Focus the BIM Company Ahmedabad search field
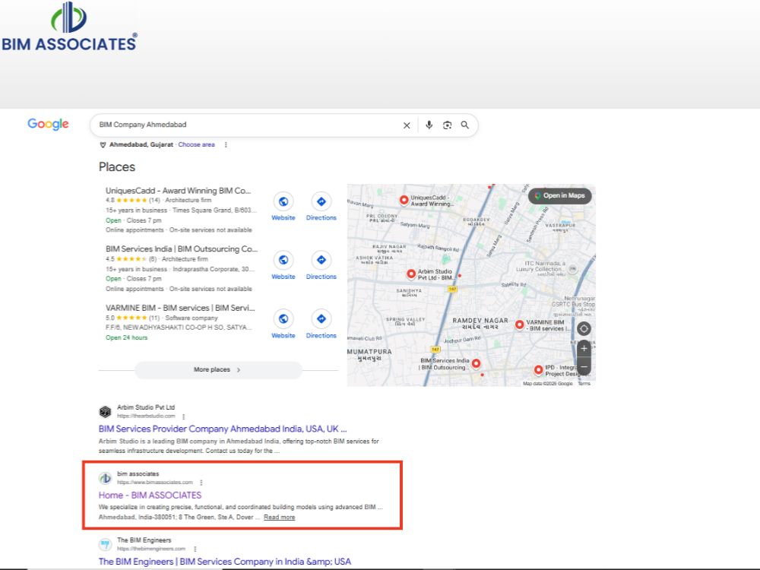 click(247, 125)
